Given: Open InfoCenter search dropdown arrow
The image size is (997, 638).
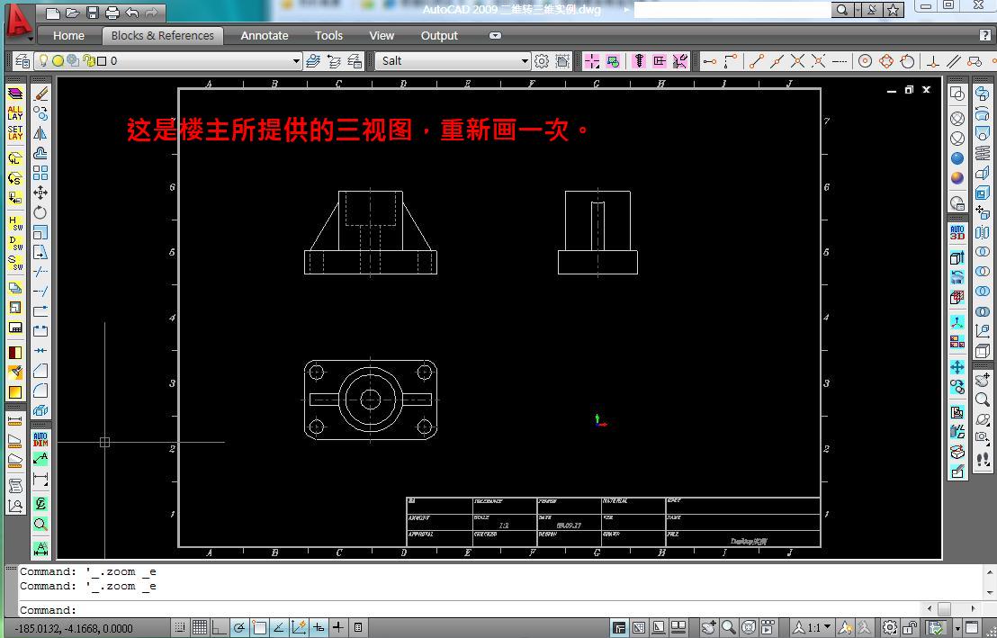Looking at the screenshot, I should click(x=858, y=10).
